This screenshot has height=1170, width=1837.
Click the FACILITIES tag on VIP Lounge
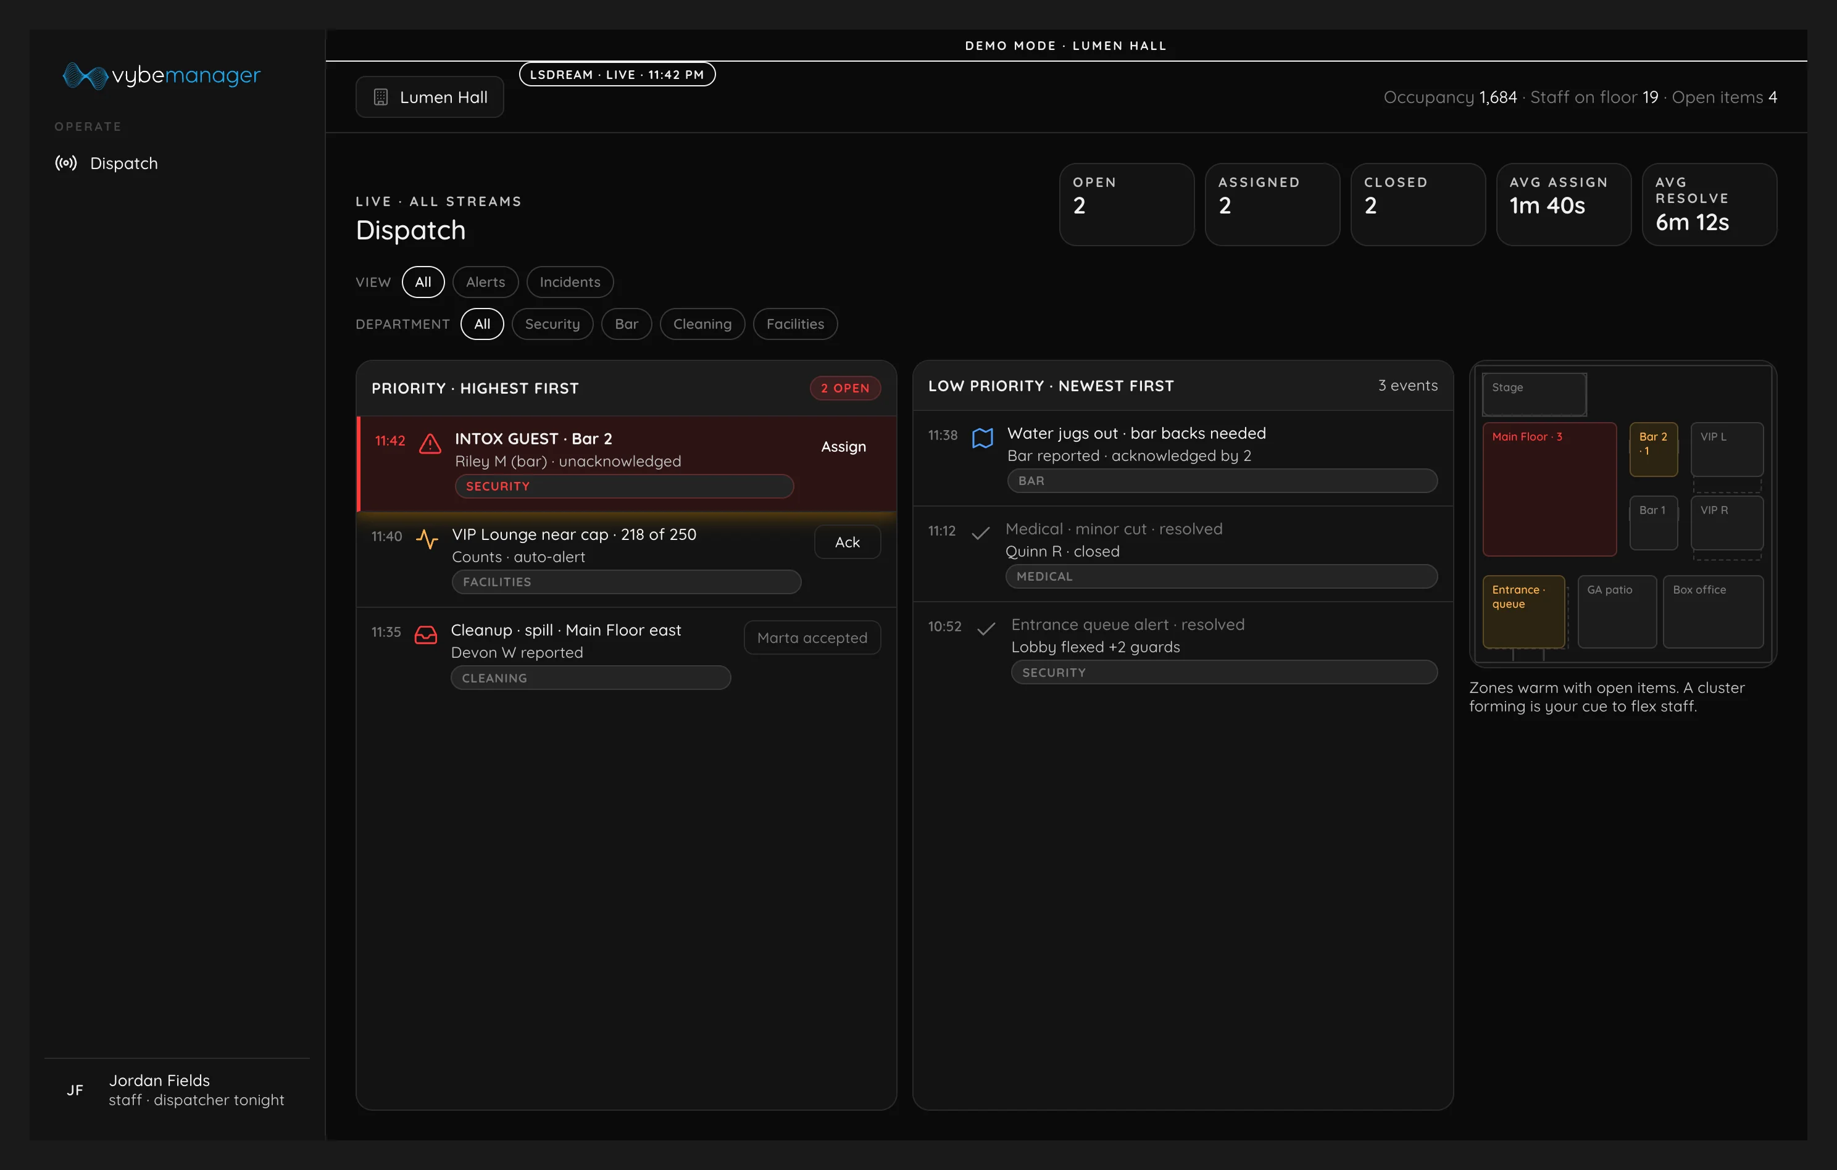[x=627, y=581]
